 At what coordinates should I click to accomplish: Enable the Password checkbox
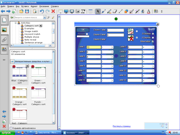(87, 34)
